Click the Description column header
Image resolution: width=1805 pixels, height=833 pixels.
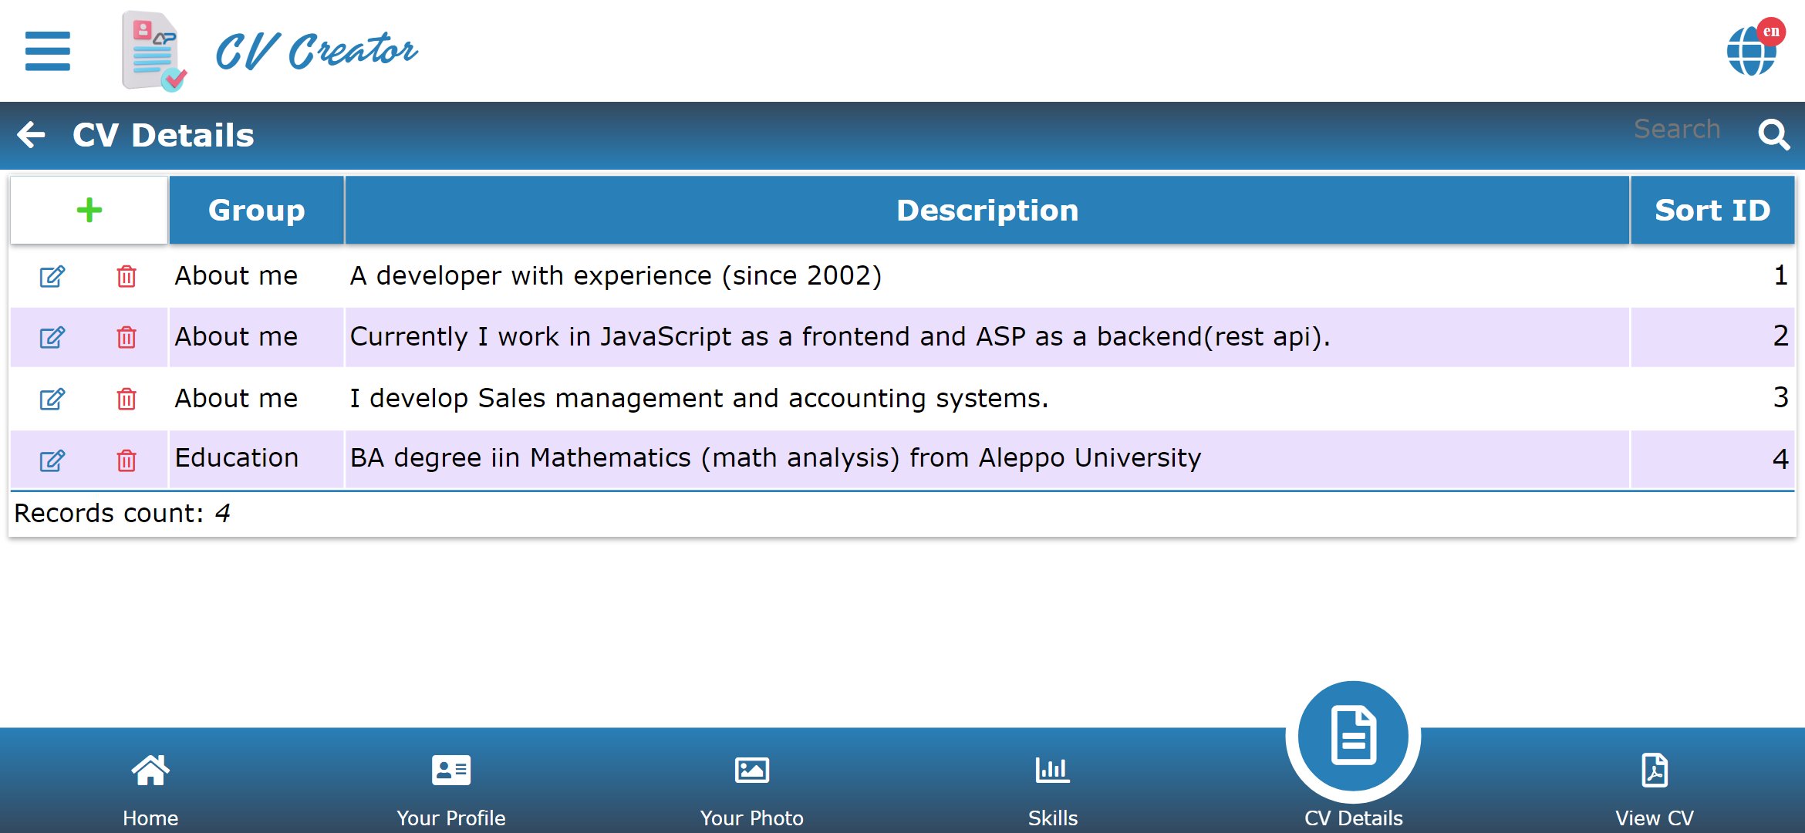(x=987, y=210)
